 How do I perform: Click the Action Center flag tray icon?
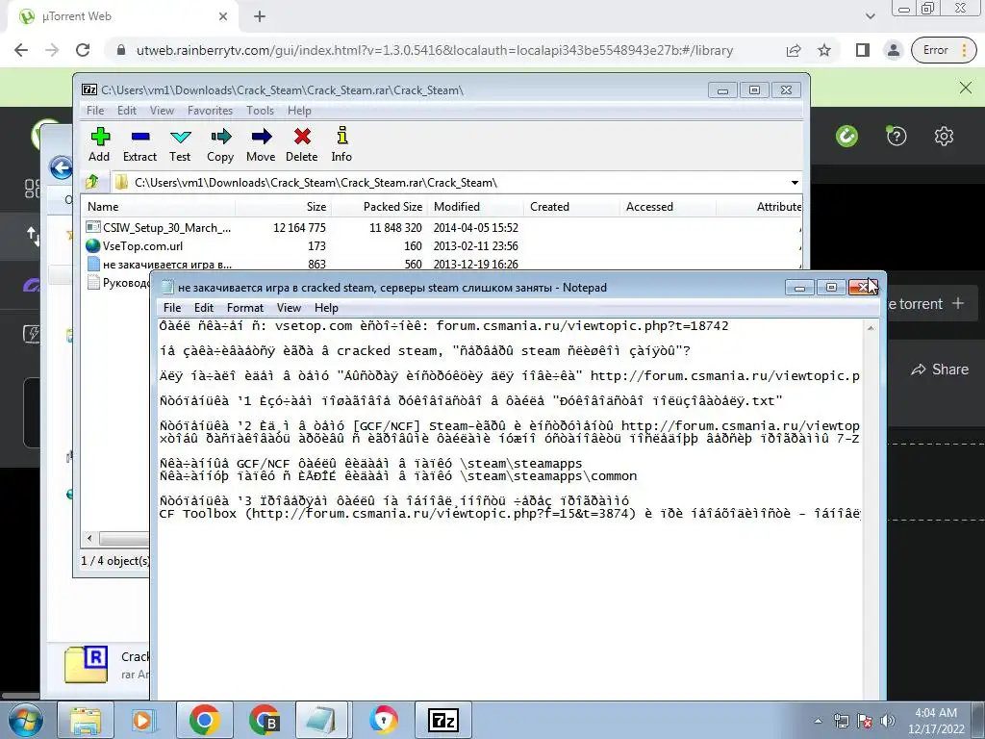(865, 721)
